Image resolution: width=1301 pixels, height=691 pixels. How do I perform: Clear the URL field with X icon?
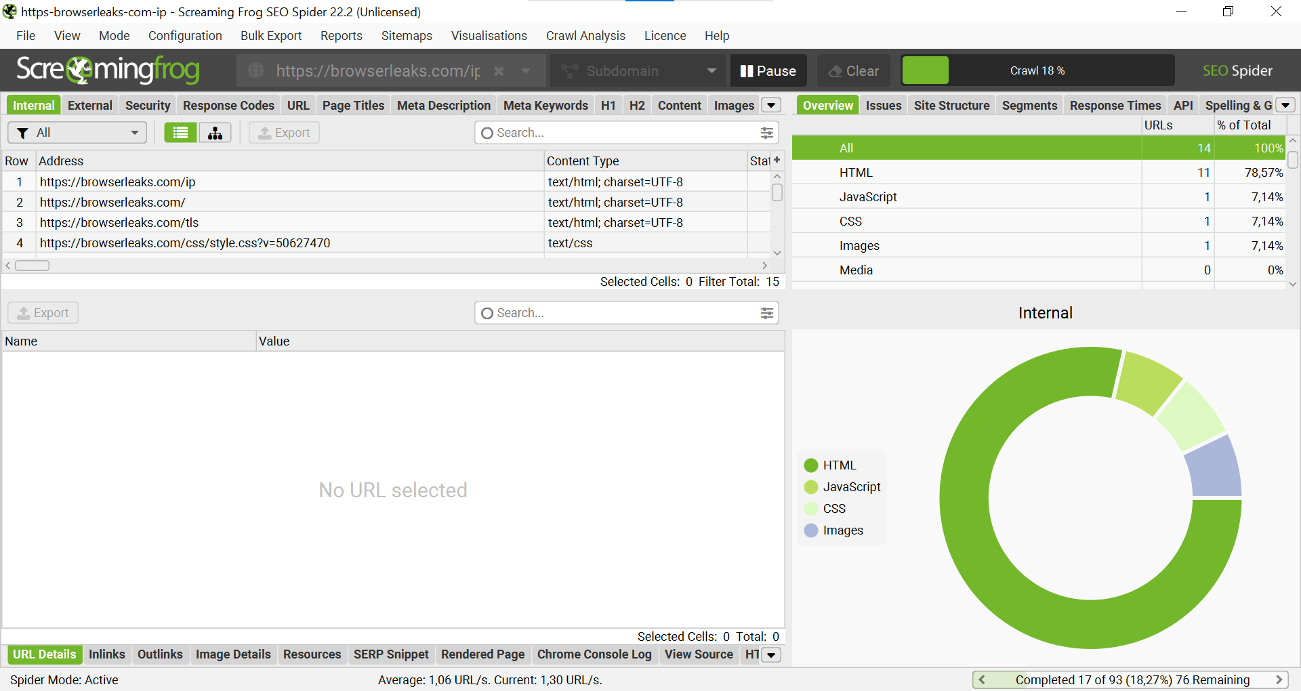pos(499,71)
